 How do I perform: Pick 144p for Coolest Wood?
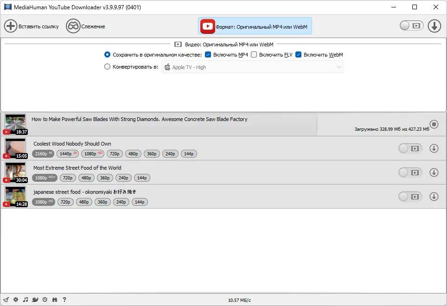189,154
